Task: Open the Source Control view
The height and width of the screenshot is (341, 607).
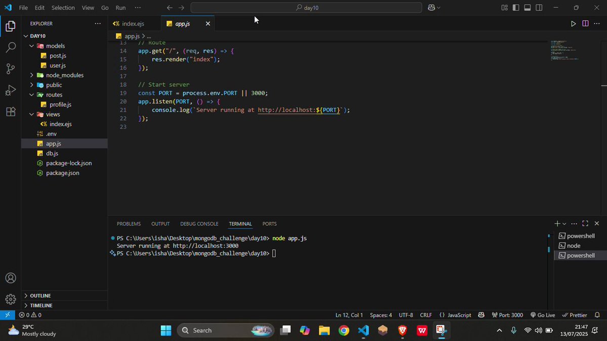Action: 10,69
